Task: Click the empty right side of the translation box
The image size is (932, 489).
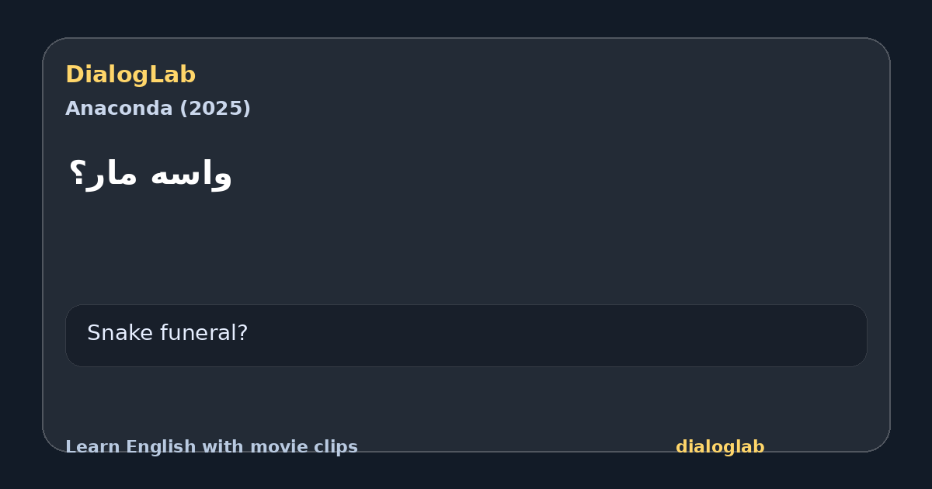Action: tap(621, 335)
